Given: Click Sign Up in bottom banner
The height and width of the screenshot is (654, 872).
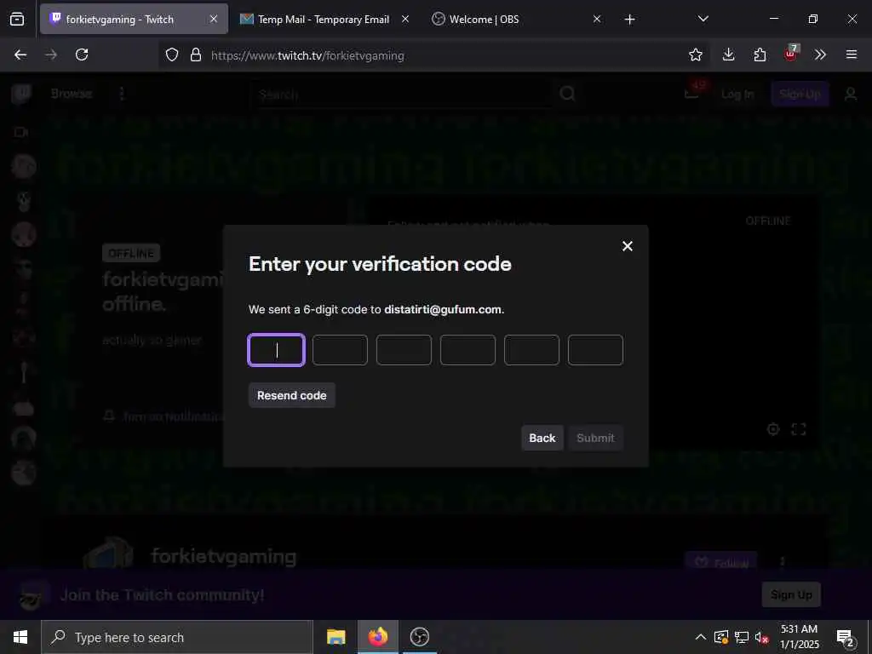Looking at the screenshot, I should click(791, 594).
